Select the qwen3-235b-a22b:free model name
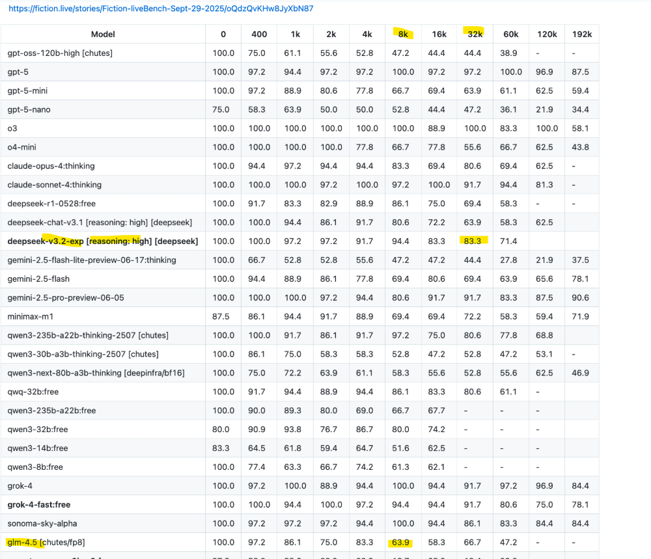Viewport: 651px width, 559px height. tap(51, 411)
